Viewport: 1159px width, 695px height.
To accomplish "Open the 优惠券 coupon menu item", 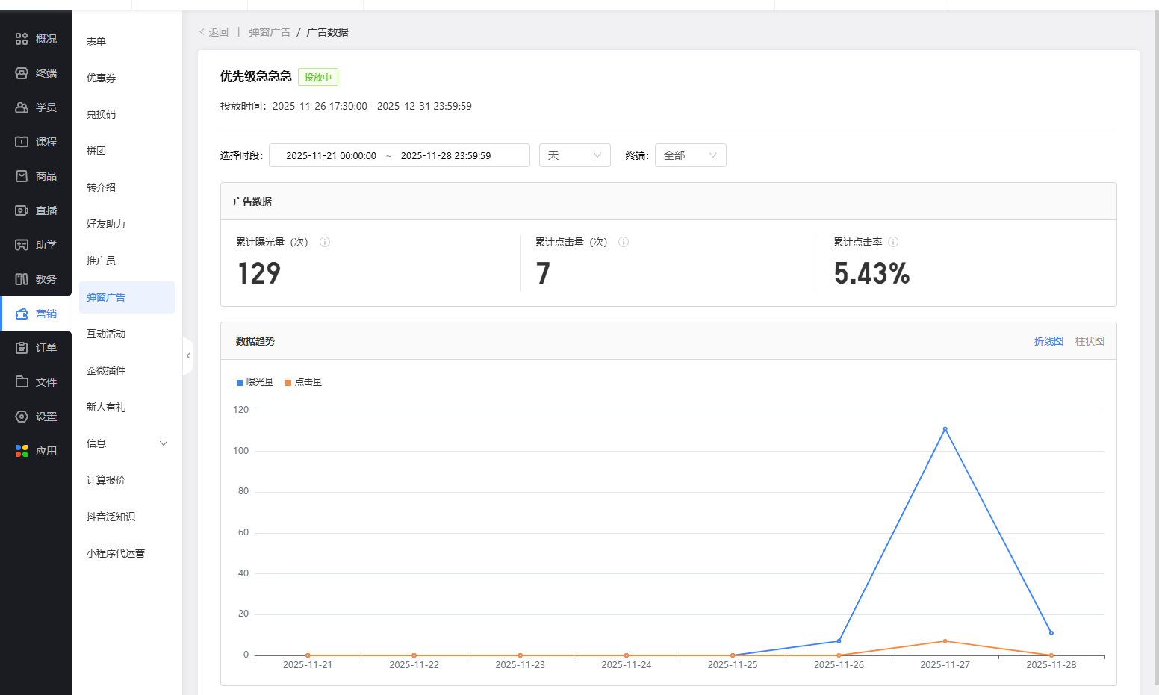I will (x=101, y=78).
